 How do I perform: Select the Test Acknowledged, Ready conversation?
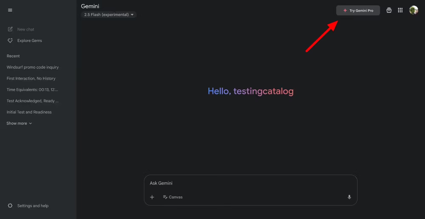(32, 101)
